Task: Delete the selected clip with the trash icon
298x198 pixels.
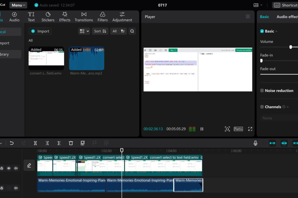Action: pos(71,143)
